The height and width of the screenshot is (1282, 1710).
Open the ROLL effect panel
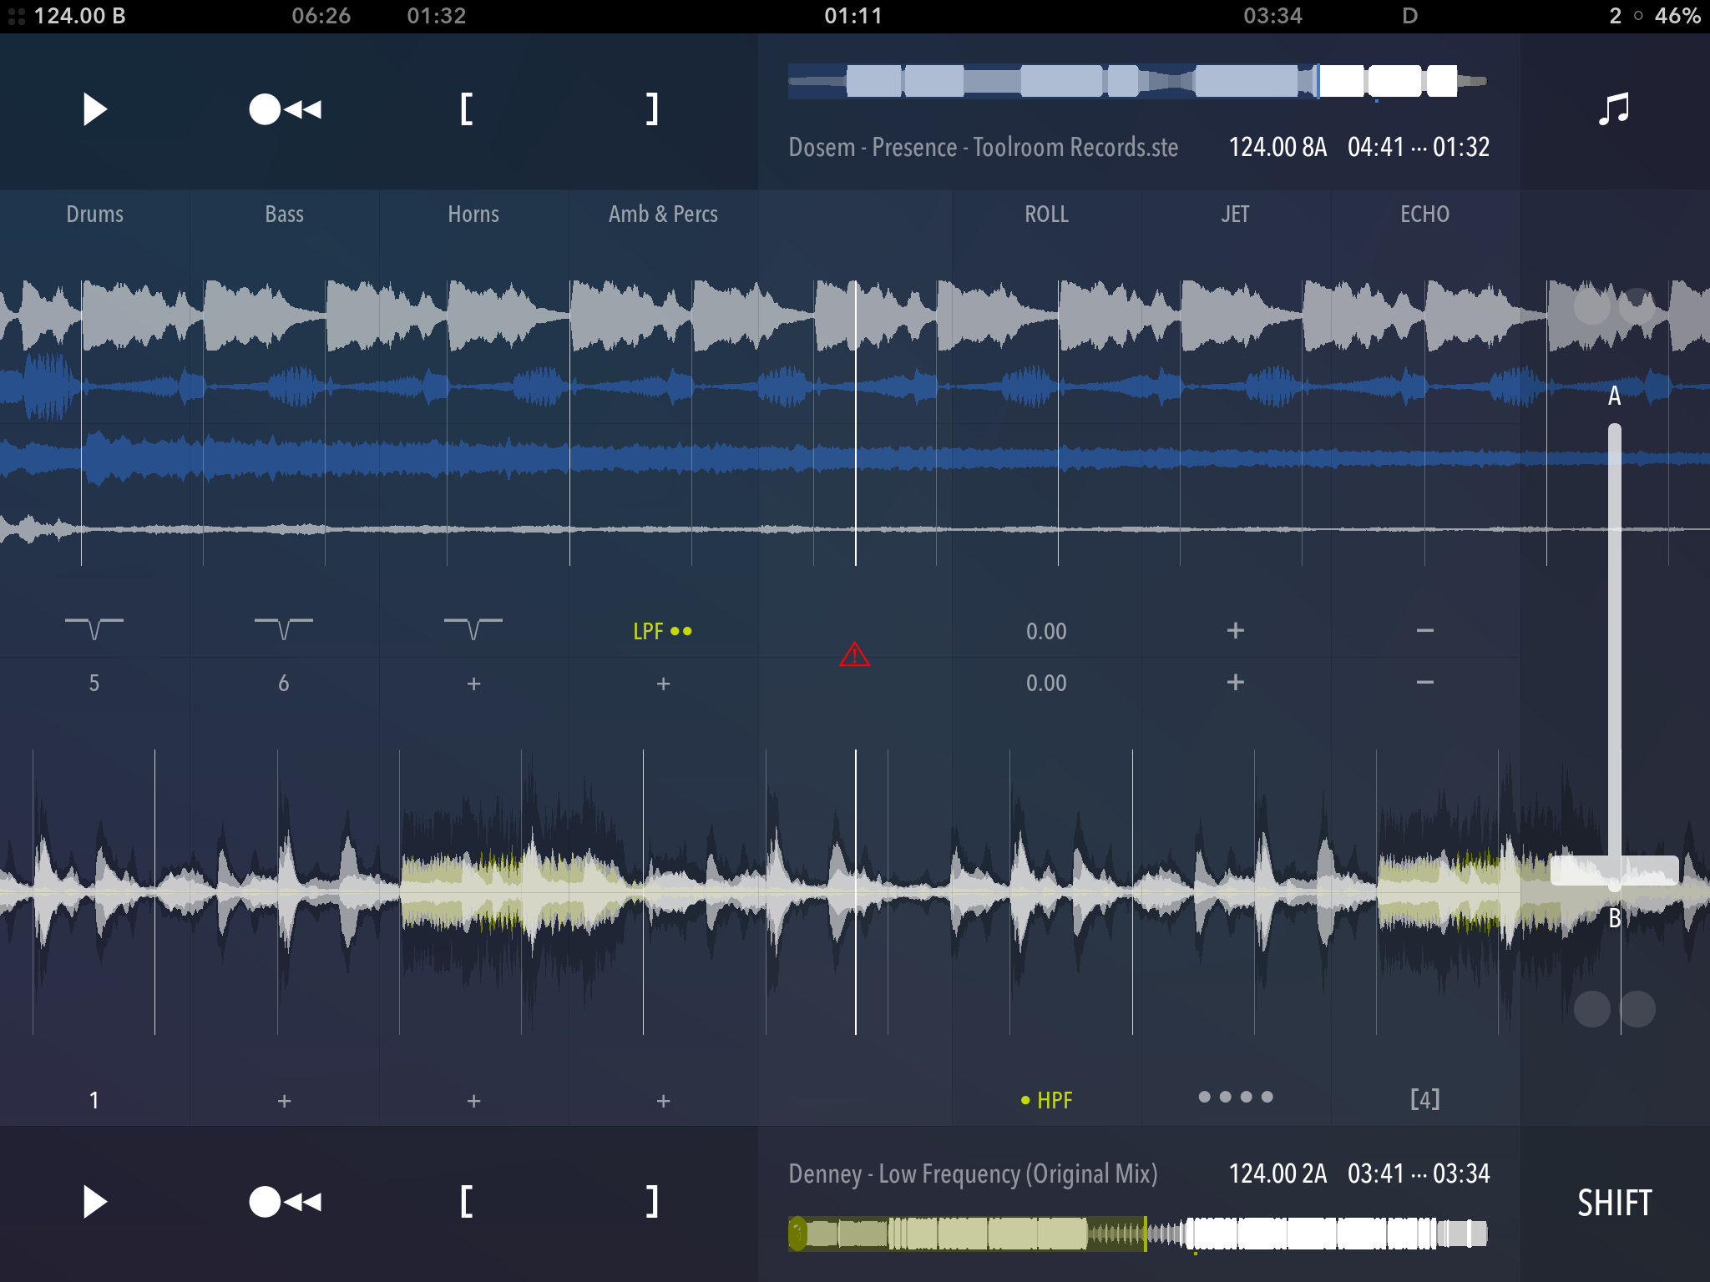(1045, 214)
